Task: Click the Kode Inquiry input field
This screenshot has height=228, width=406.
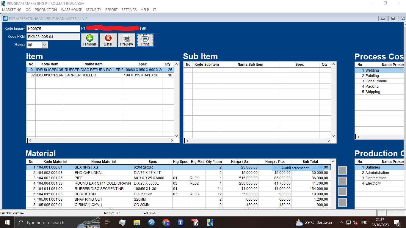Action: pos(53,29)
